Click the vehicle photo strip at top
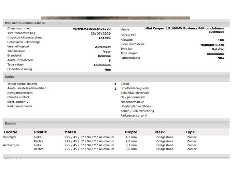Image resolution: width=234 pixels, height=175 pixels. coord(115,18)
